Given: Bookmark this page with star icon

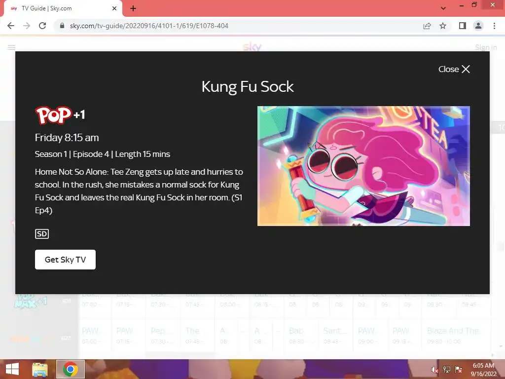Looking at the screenshot, I should (443, 26).
